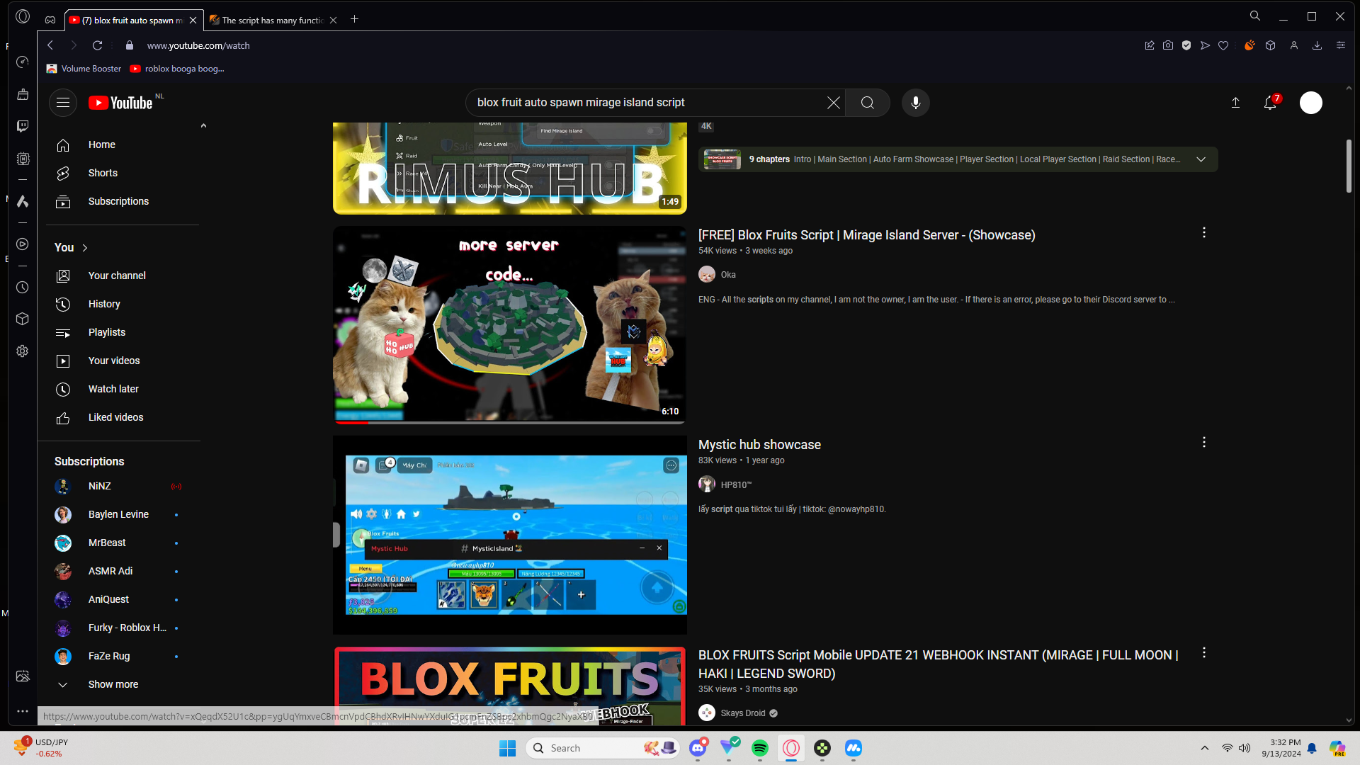Open the YouTube guide hamburger menu
Screen dimensions: 1360x765
click(x=63, y=103)
